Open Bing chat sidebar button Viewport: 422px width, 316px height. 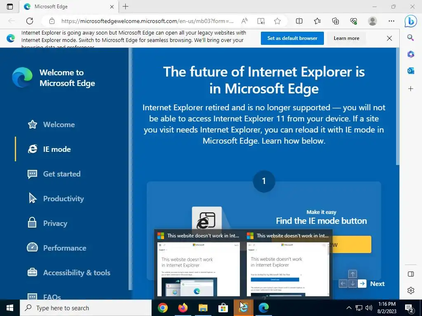tap(411, 21)
